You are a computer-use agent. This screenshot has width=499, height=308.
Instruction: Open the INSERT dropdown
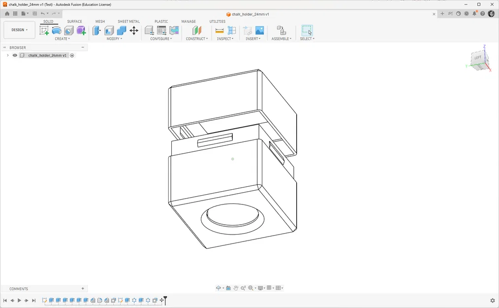click(x=253, y=38)
